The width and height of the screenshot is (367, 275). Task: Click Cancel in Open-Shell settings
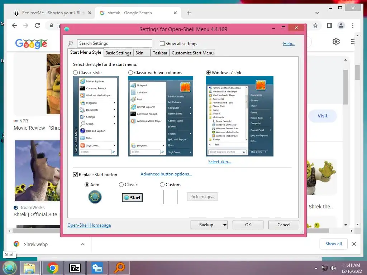click(x=284, y=225)
